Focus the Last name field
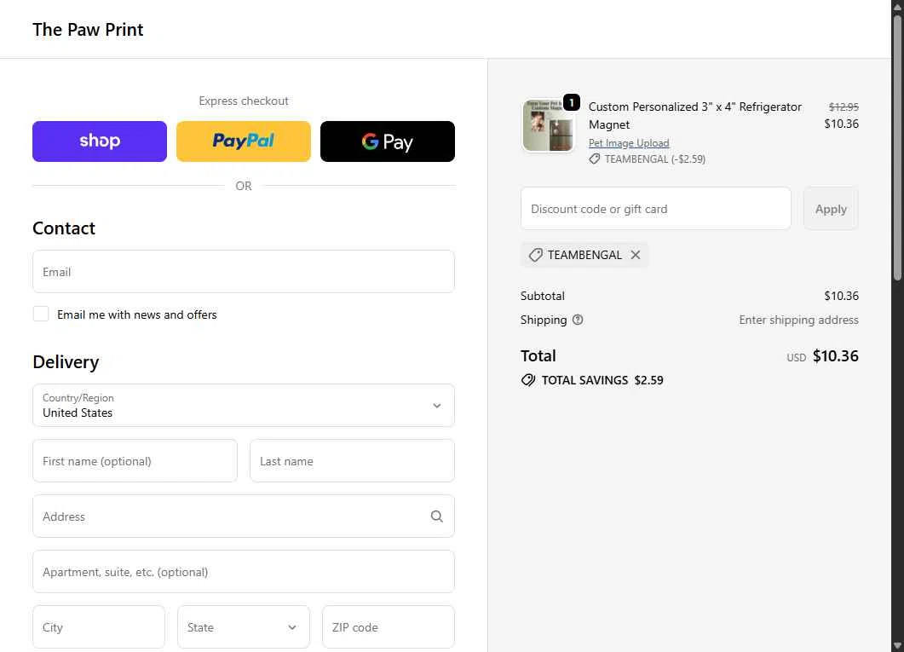 pyautogui.click(x=352, y=460)
